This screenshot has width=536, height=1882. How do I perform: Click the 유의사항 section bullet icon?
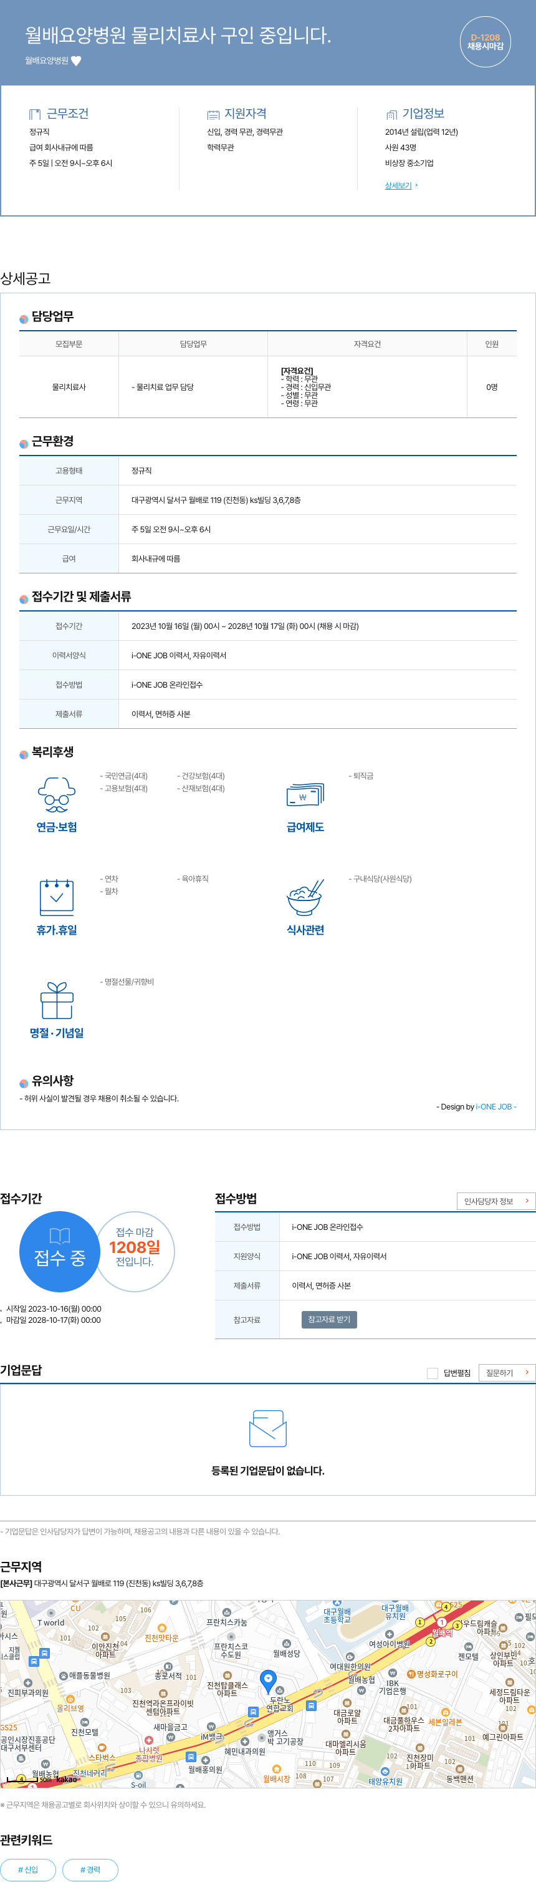23,1083
